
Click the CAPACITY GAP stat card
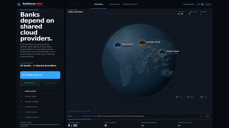[x=193, y=13]
